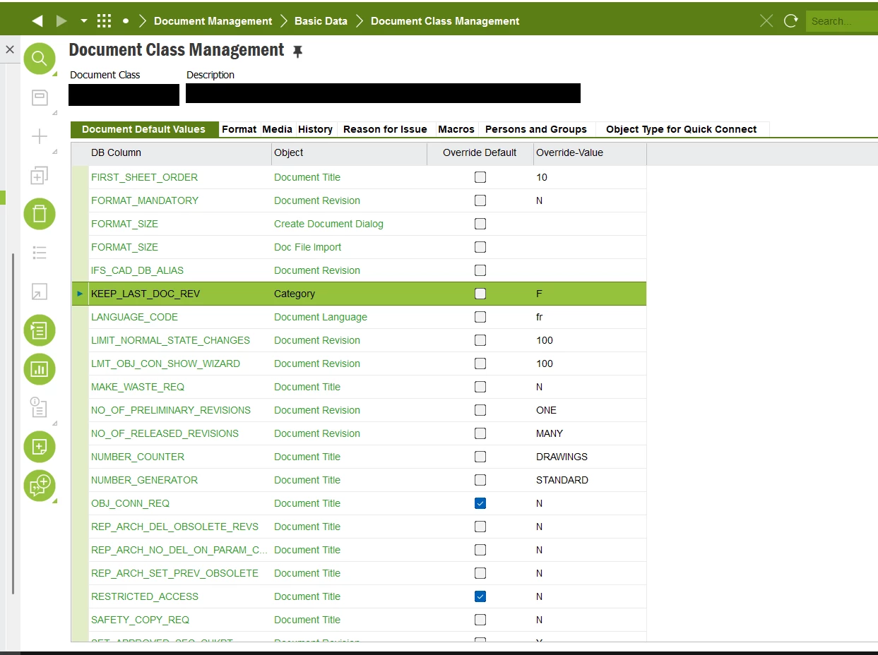The height and width of the screenshot is (655, 878).
Task: Select the Document Default Values tab
Action: (144, 129)
